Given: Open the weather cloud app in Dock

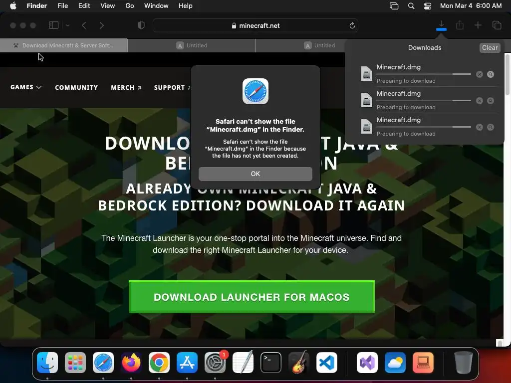Looking at the screenshot, I should 395,363.
